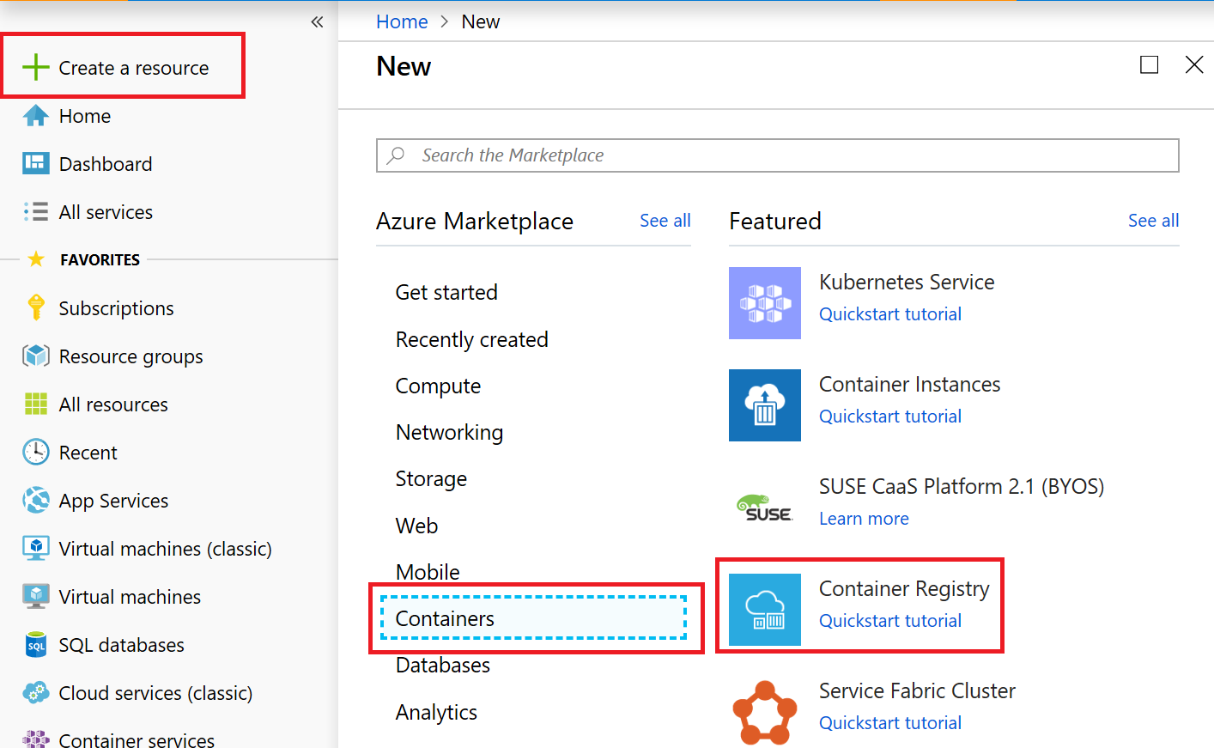Open Resource groups label in favorites
This screenshot has height=748, width=1214.
tap(131, 356)
